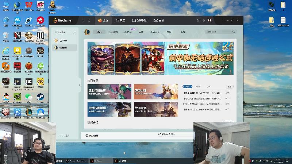Select the third news filter tab
Screen dimensions: 292x164
[209, 87]
